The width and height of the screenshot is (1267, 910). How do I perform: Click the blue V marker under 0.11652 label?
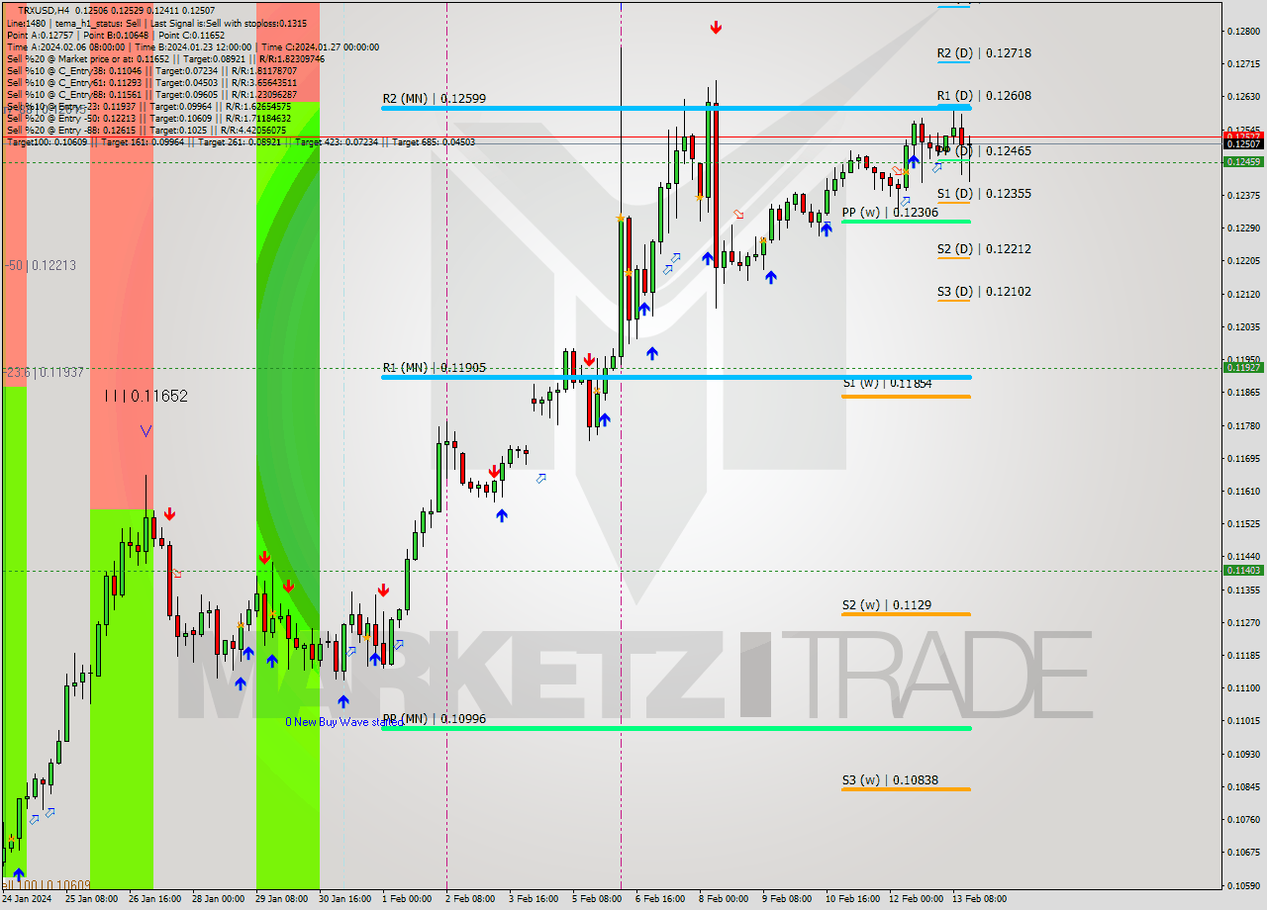tap(146, 430)
